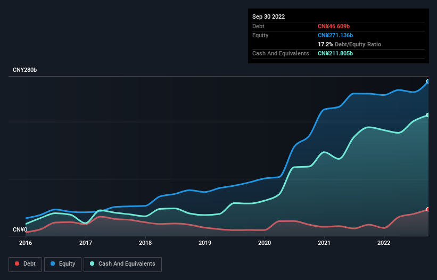437x280 pixels.
Task: Click the CN¥211.805b cash value
Action: 335,53
